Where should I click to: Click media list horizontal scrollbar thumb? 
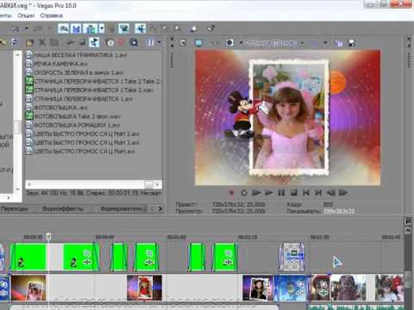(x=148, y=184)
